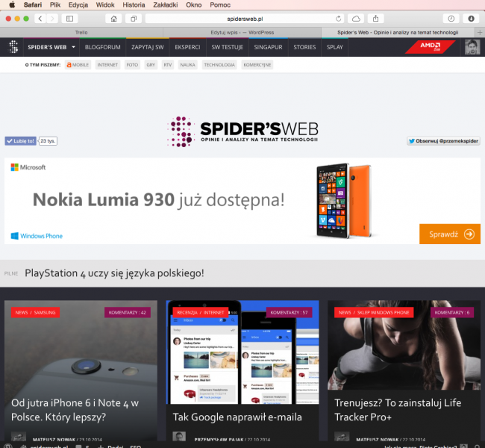This screenshot has height=448, width=485.
Task: Switch to the Trello tab
Action: [x=81, y=32]
